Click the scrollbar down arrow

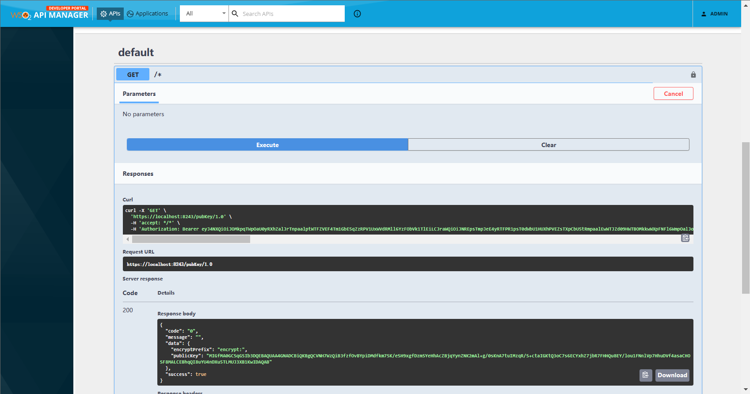[x=746, y=390]
